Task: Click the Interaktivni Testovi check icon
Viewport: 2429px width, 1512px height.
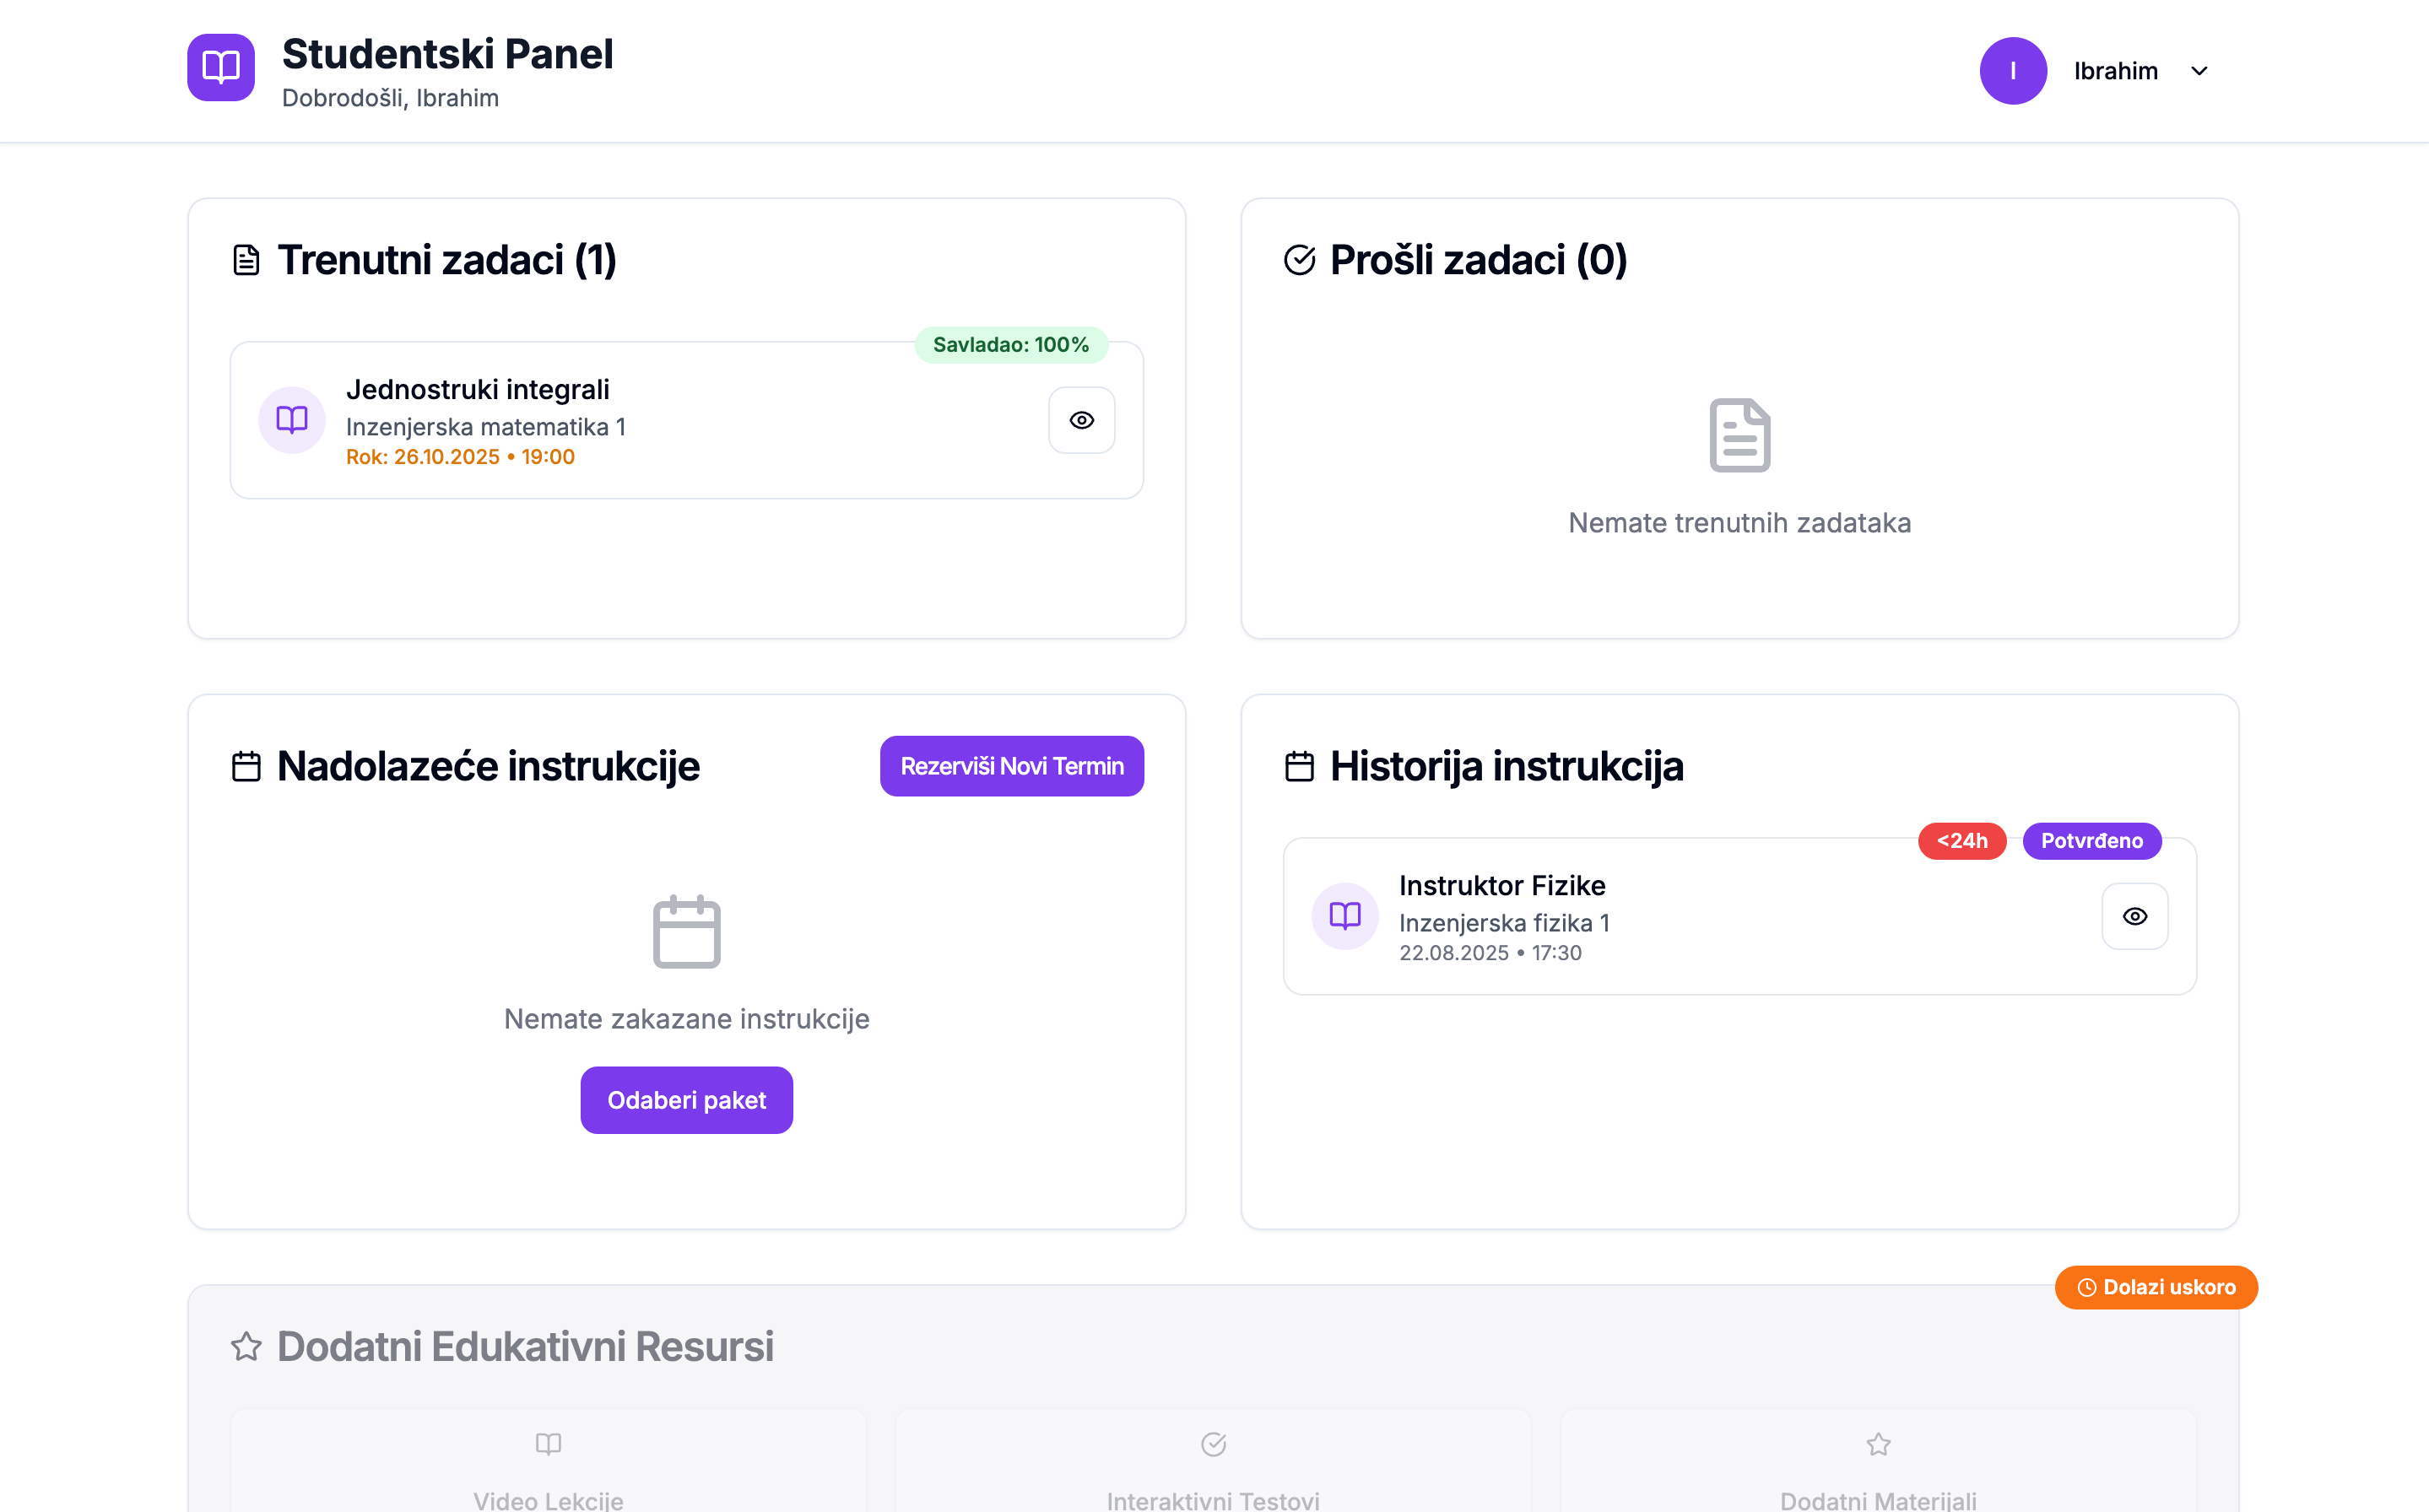Action: [x=1212, y=1443]
